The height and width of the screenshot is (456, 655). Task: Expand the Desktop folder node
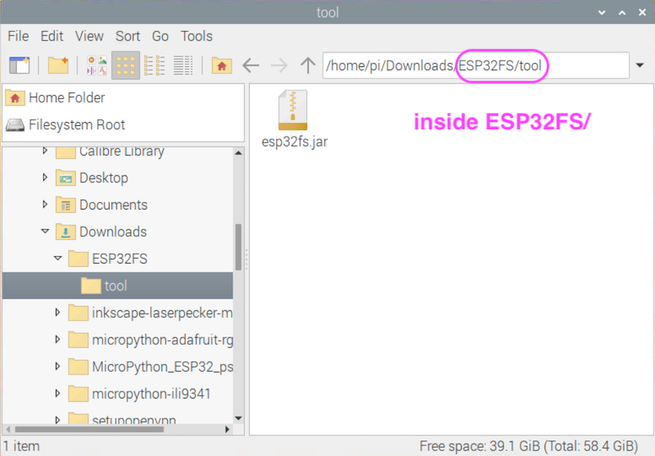[x=45, y=178]
